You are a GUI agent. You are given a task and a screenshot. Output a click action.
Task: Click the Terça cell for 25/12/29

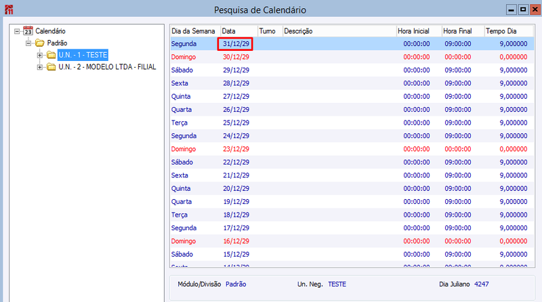180,123
